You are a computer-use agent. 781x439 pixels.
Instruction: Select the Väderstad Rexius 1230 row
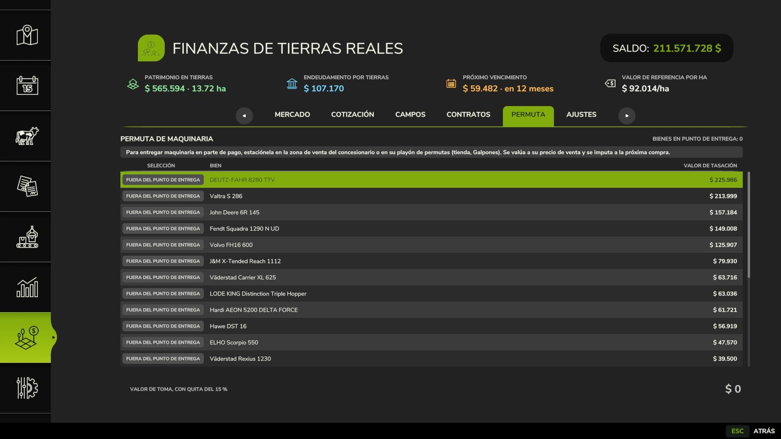[x=431, y=359]
